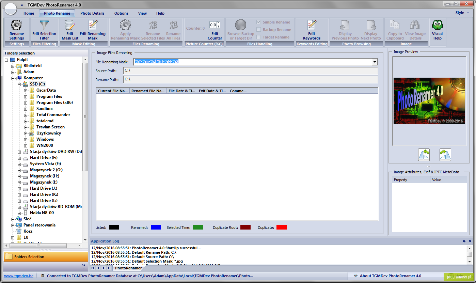476x283 pixels.
Task: Open Edit Keywords tool
Action: (312, 30)
